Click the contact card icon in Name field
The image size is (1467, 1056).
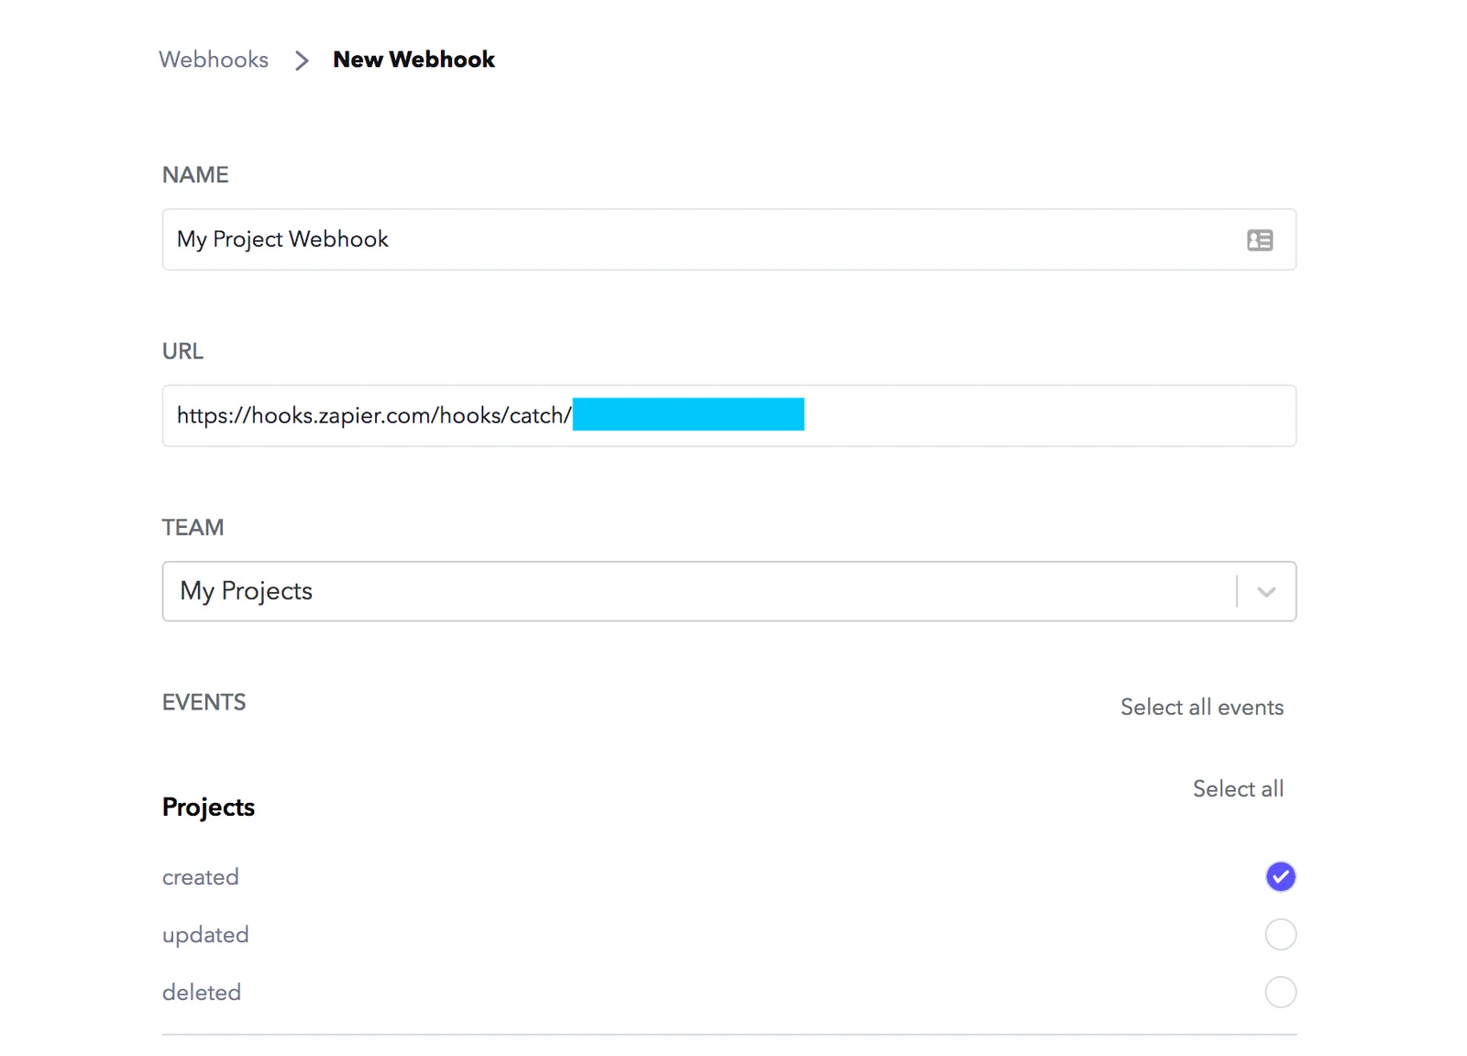[x=1260, y=240]
